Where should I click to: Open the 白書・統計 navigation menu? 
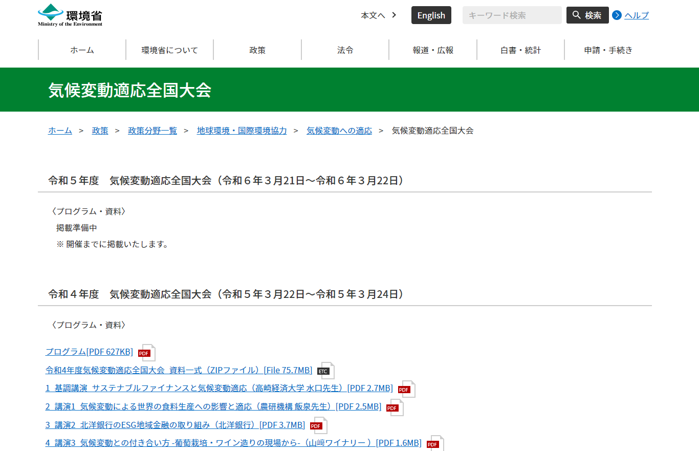tap(520, 50)
